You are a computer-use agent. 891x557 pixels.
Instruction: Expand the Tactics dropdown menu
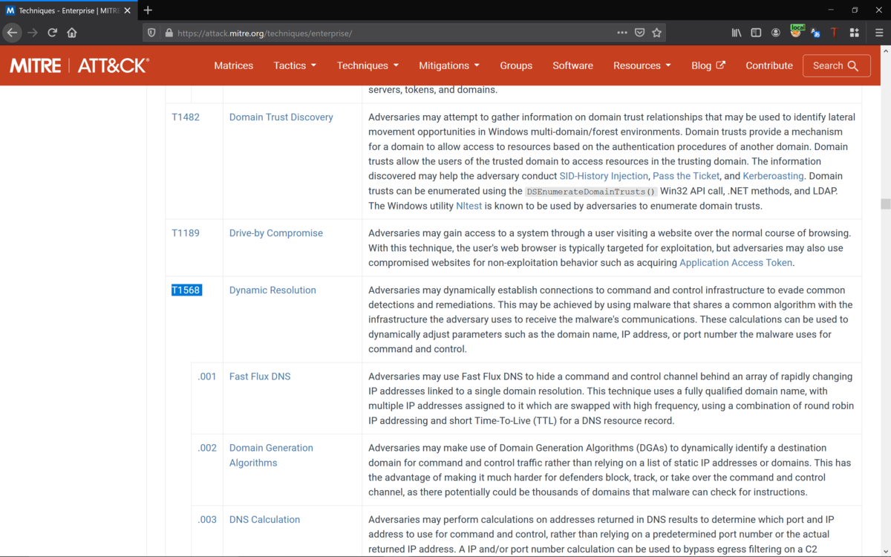(295, 65)
